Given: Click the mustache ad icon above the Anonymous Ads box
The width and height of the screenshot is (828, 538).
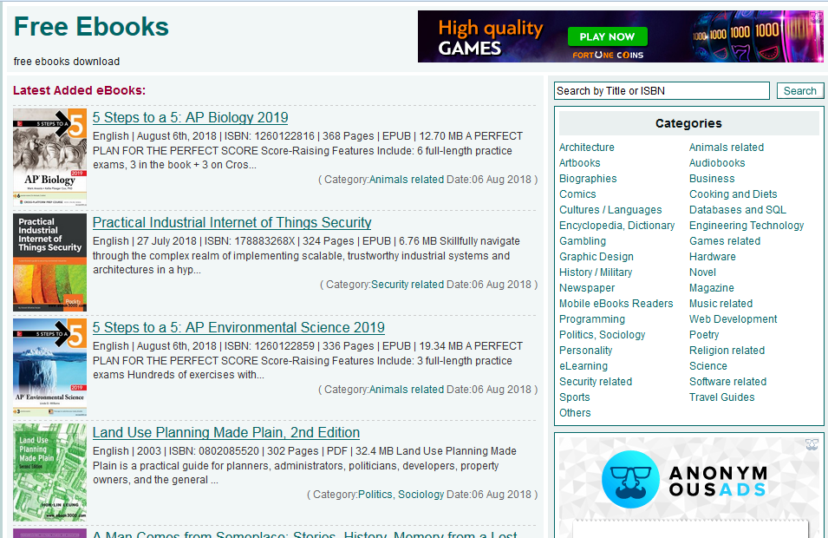Looking at the screenshot, I should (813, 444).
